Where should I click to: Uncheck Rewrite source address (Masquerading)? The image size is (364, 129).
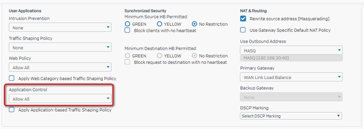243,18
